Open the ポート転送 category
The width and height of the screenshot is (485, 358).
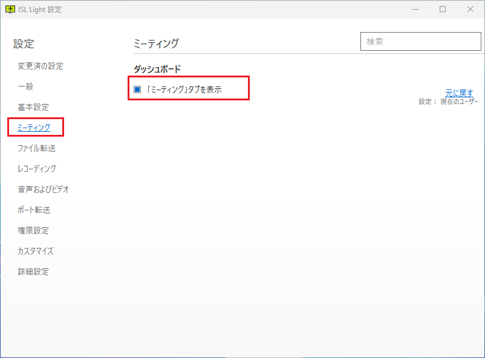(x=34, y=210)
